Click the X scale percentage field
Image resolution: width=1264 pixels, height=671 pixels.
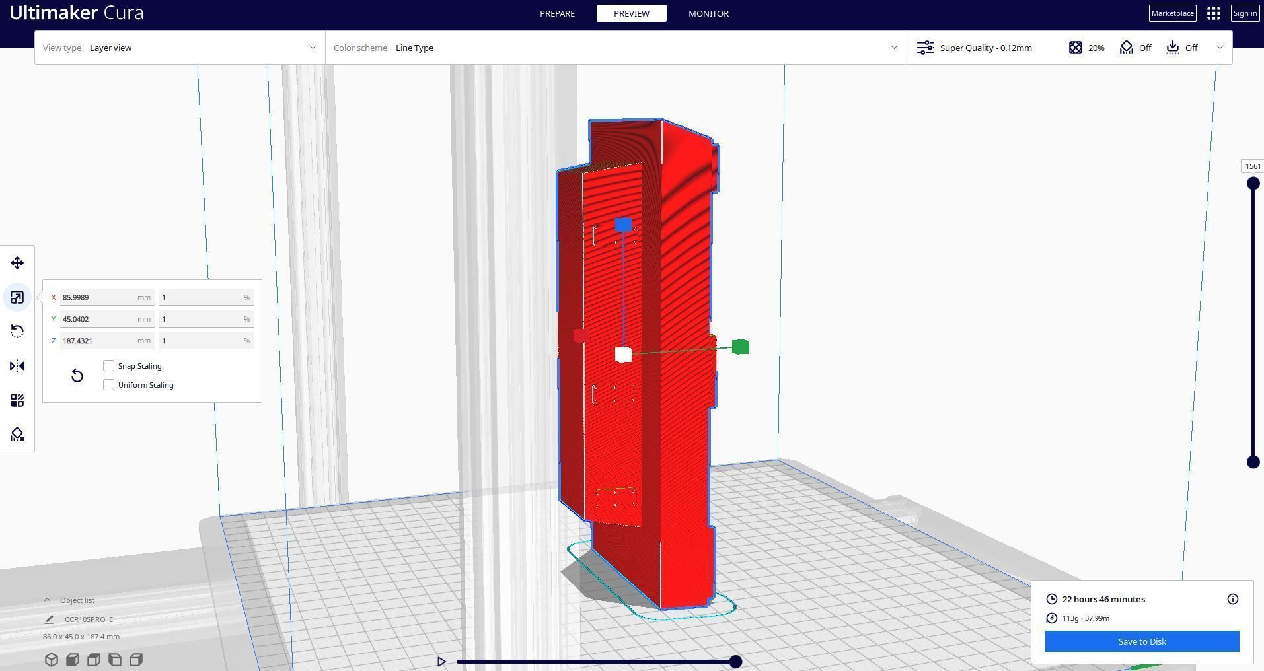[x=206, y=297]
